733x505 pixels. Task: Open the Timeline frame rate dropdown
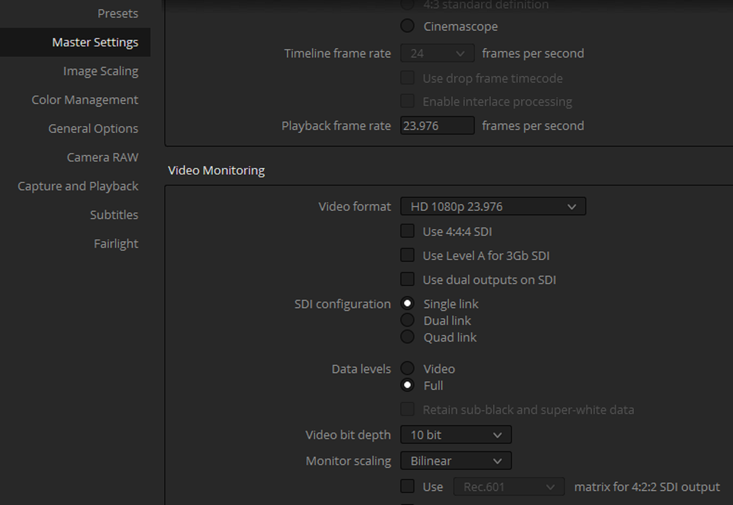(437, 53)
